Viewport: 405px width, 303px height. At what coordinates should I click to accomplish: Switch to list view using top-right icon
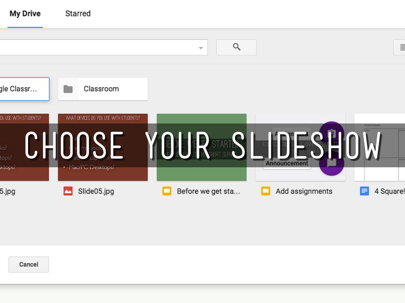click(399, 47)
